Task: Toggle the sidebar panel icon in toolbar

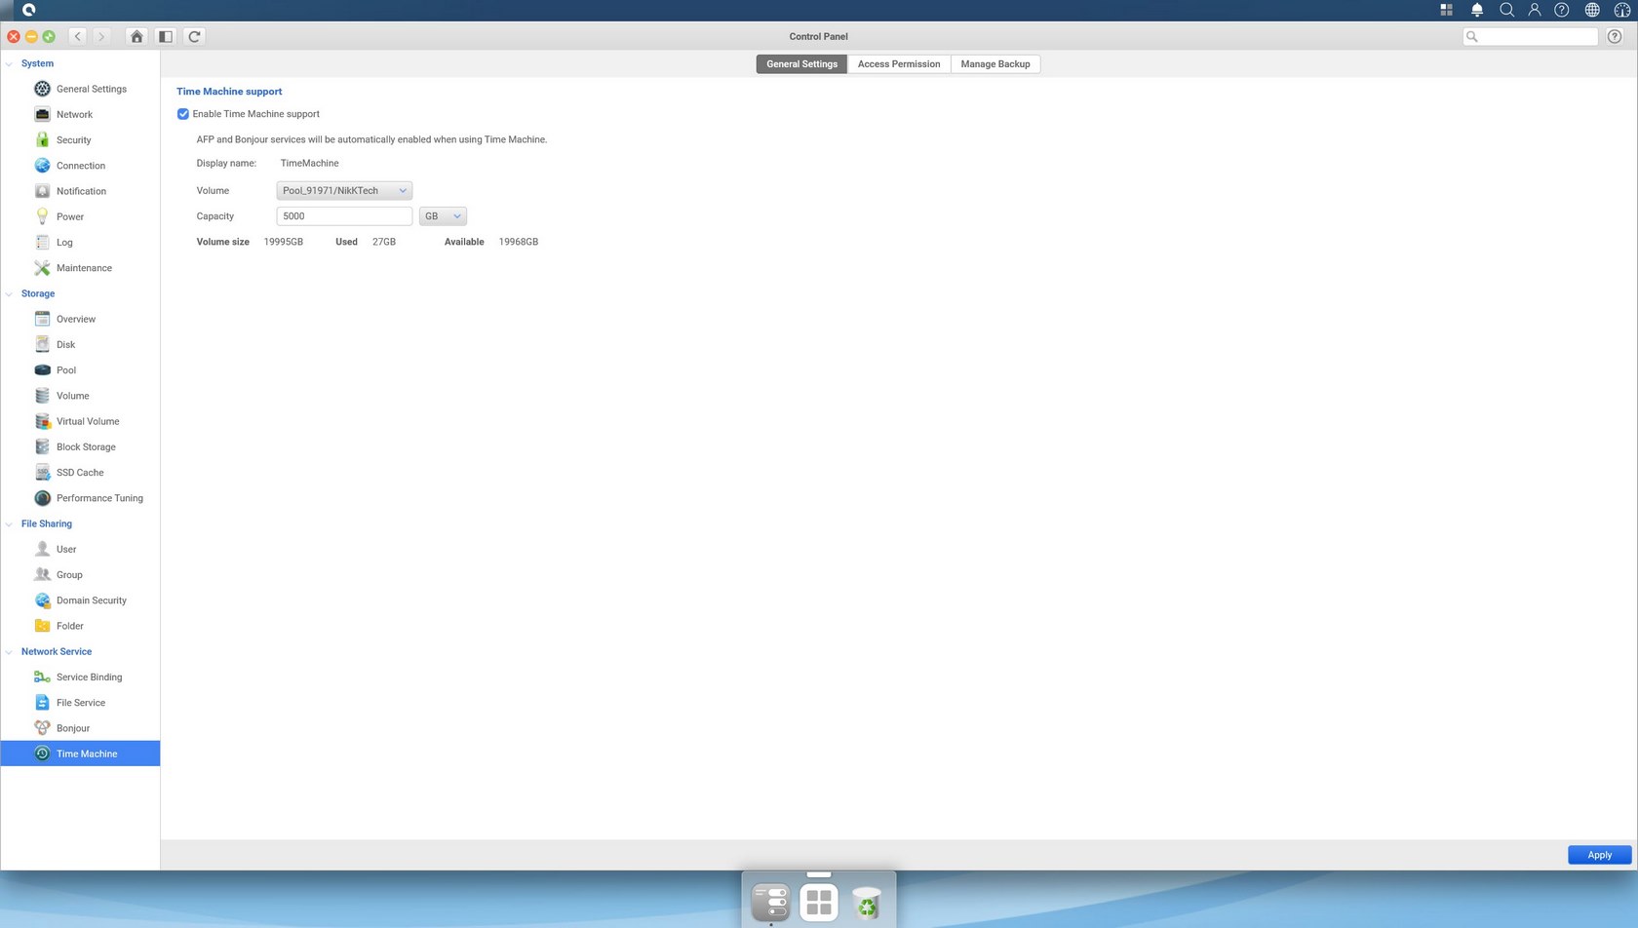Action: [x=166, y=36]
